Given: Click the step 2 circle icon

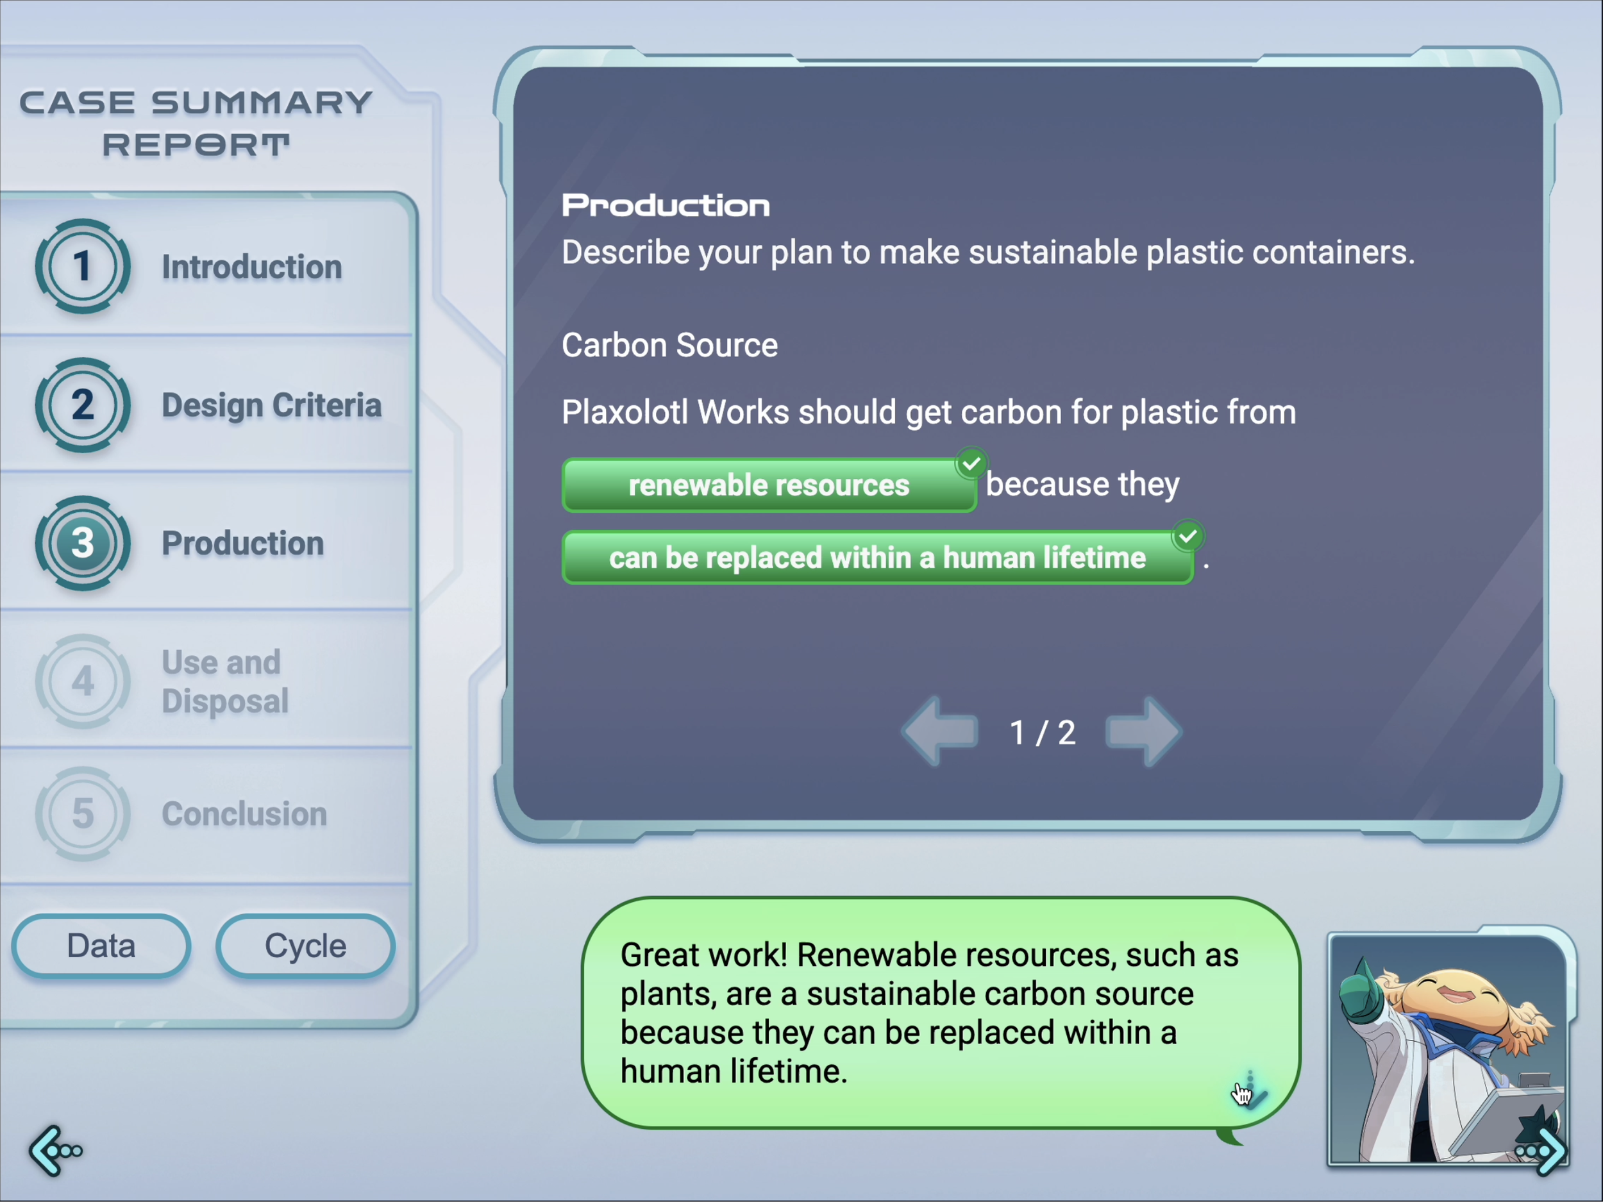Looking at the screenshot, I should point(83,405).
